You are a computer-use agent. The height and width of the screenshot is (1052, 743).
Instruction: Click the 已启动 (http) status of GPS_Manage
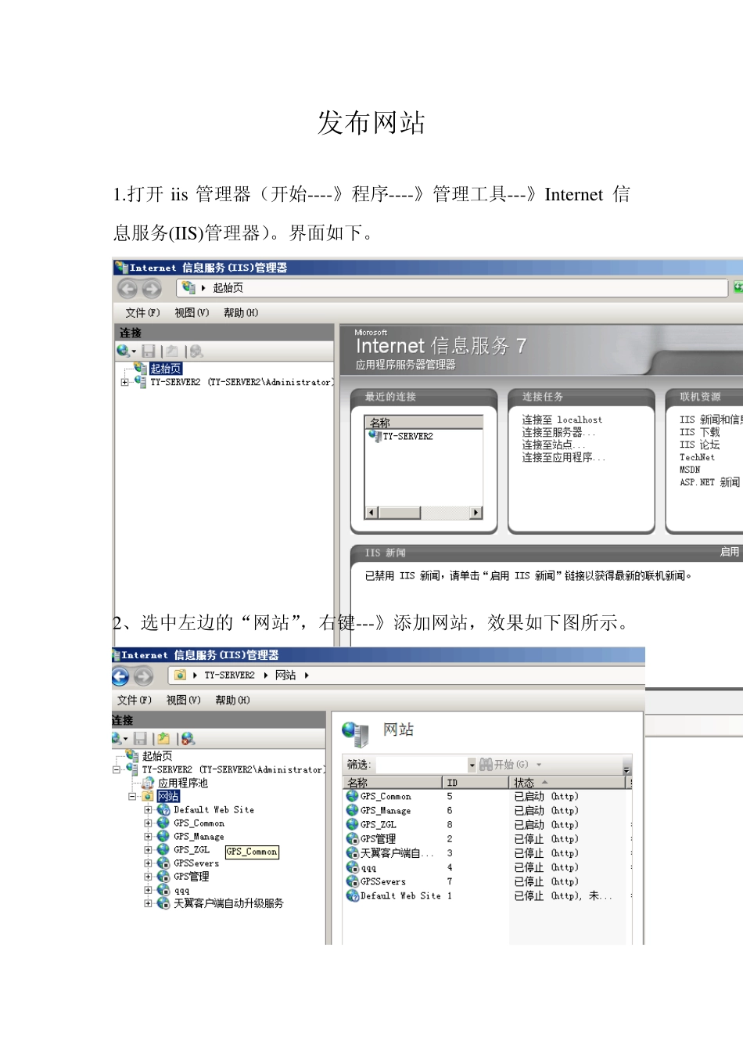[547, 811]
